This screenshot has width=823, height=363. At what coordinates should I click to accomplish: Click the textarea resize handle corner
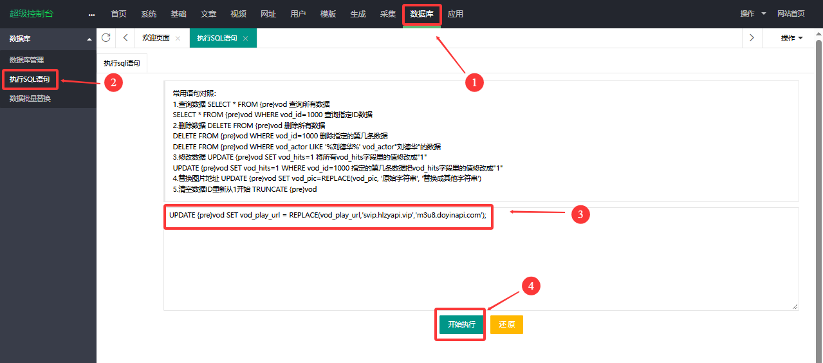coord(795,307)
